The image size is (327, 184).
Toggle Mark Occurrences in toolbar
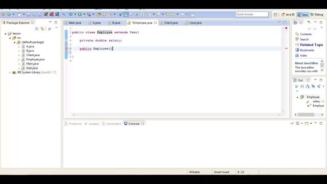tap(126, 14)
